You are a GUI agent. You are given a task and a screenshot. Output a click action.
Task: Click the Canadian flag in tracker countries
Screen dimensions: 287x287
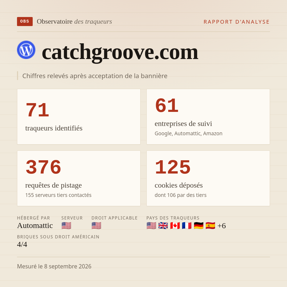point(175,226)
